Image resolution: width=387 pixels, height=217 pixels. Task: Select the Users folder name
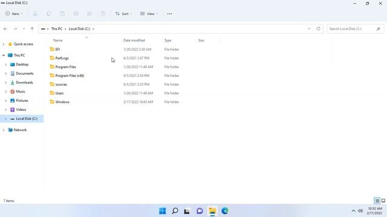click(x=59, y=93)
